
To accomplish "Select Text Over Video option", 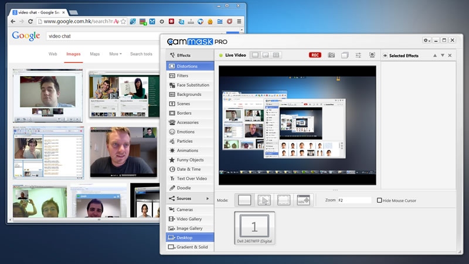I will pyautogui.click(x=190, y=179).
